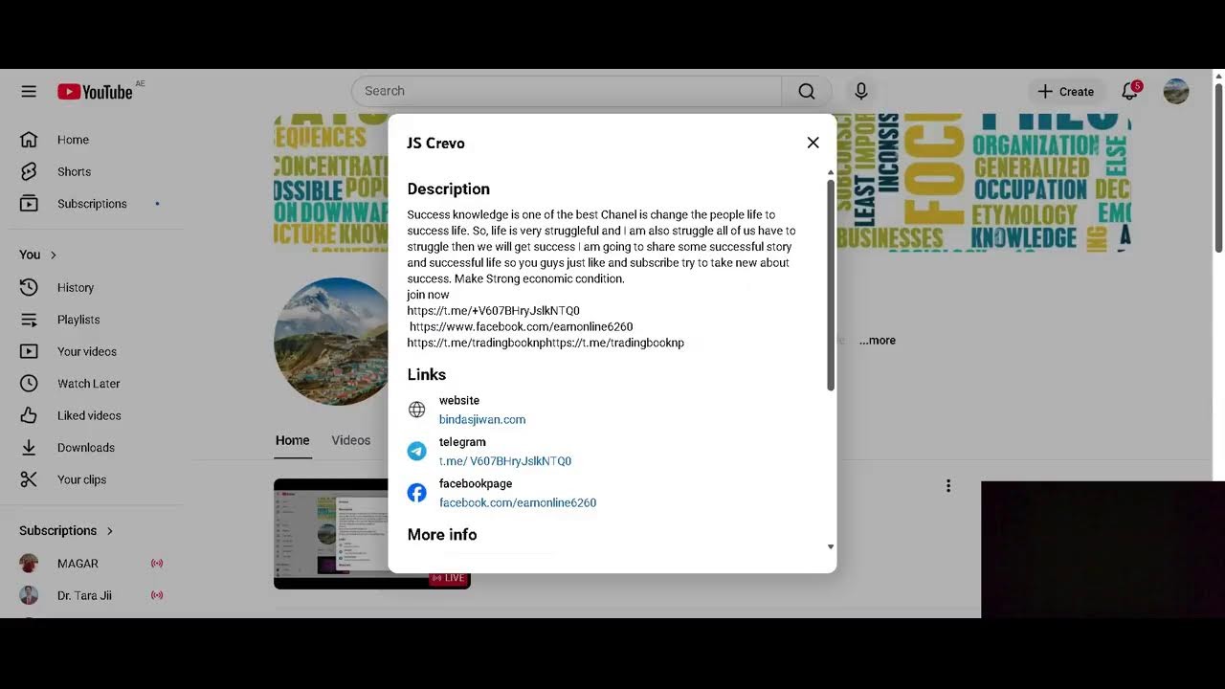
Task: Close the JS Crevo dialog
Action: (x=813, y=143)
